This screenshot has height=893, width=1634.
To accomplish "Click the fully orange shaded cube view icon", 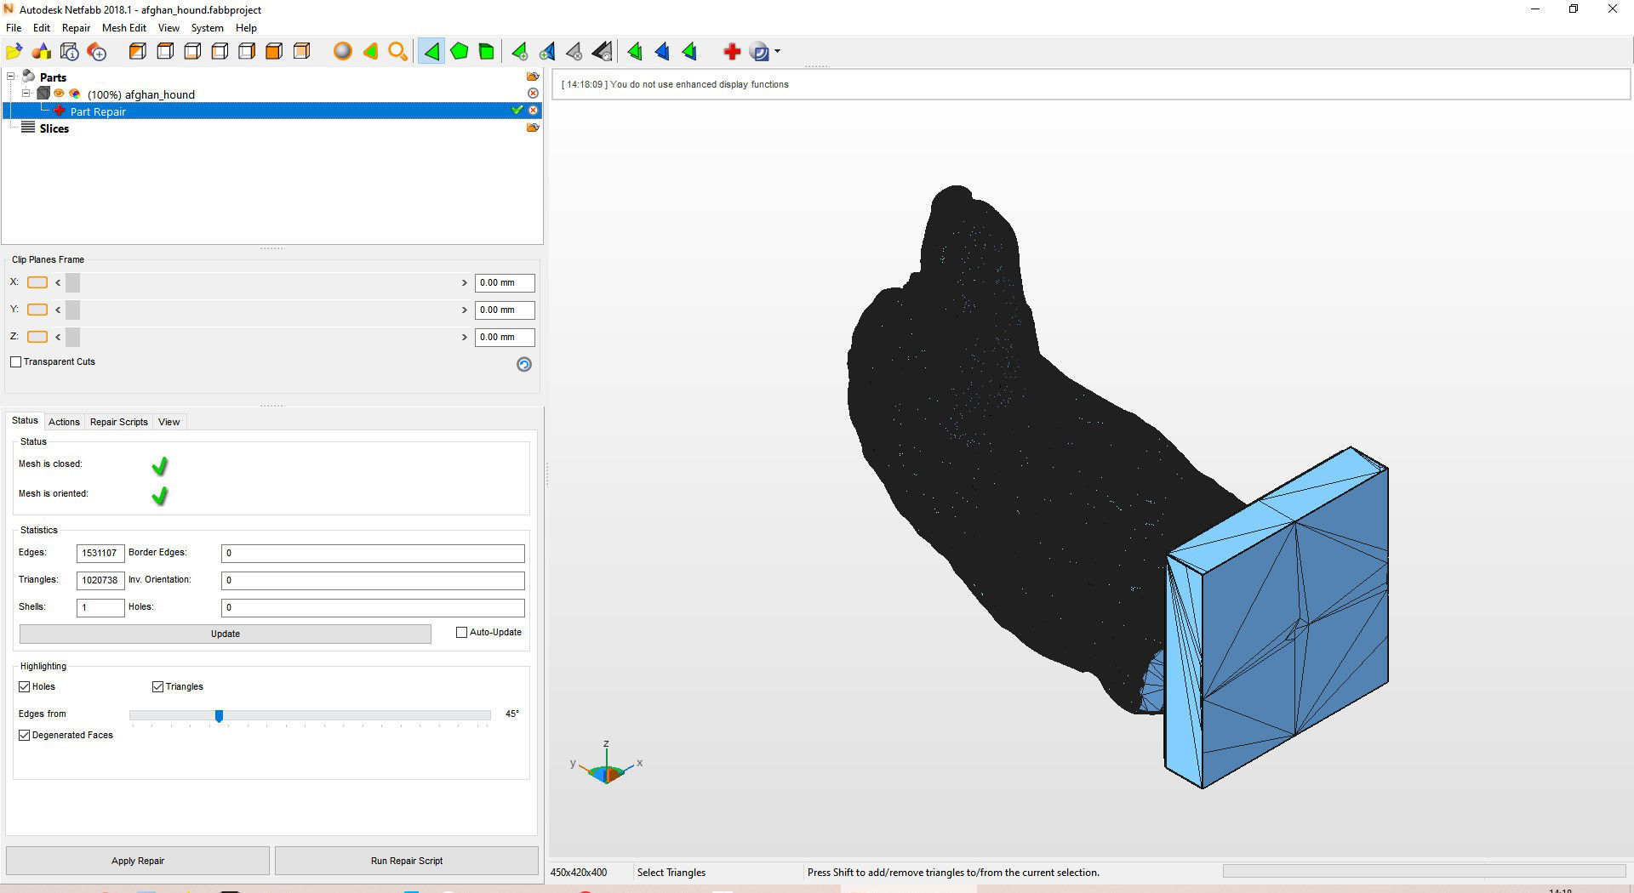I will click(x=274, y=52).
